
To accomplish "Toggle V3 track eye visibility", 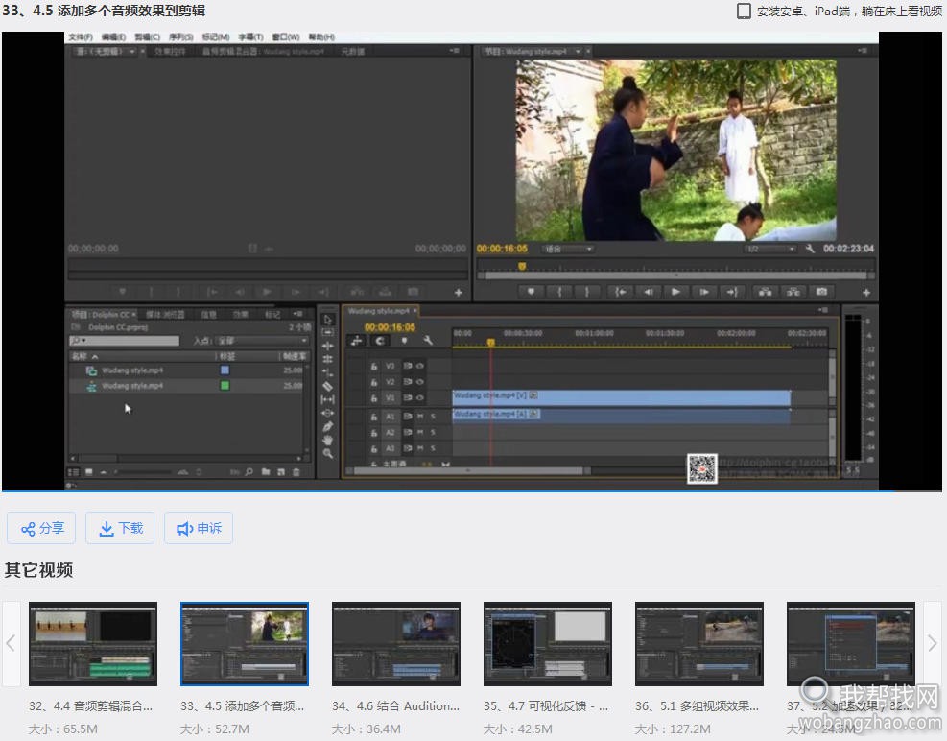I will pyautogui.click(x=419, y=366).
